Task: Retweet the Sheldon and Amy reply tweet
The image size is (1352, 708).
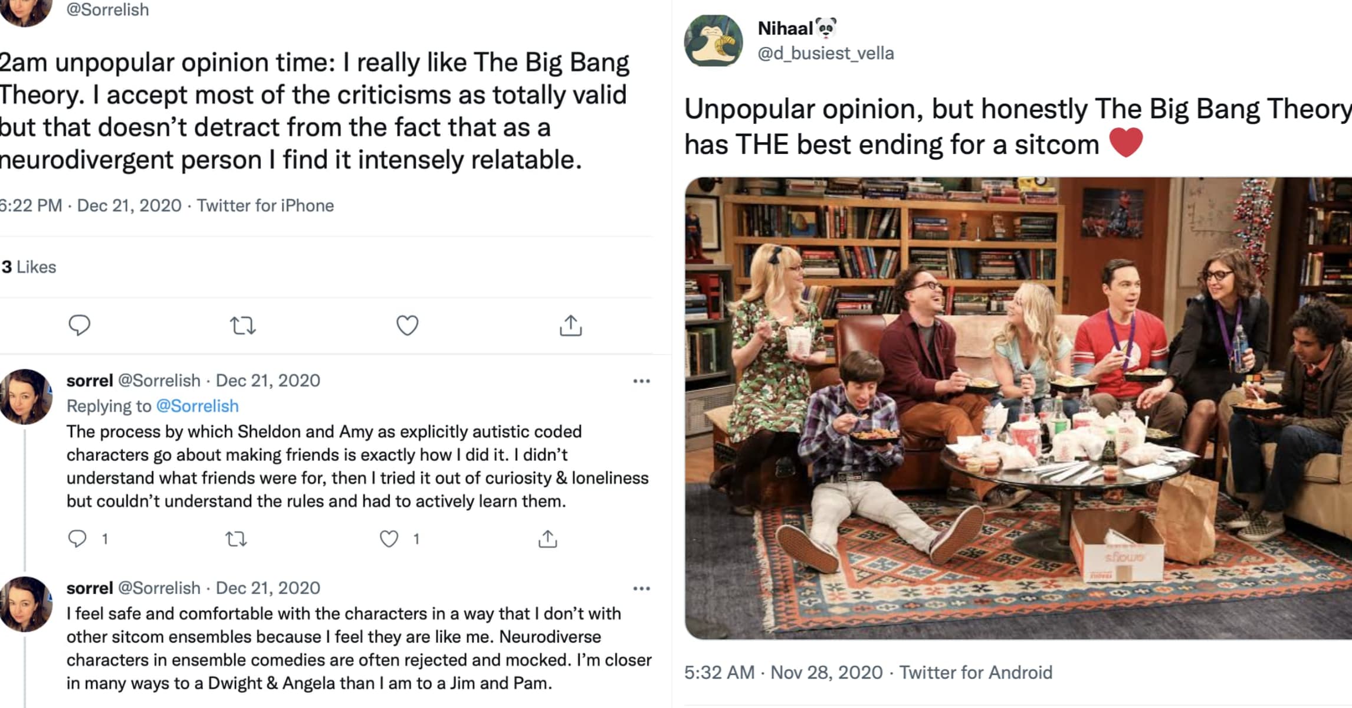Action: 236,539
